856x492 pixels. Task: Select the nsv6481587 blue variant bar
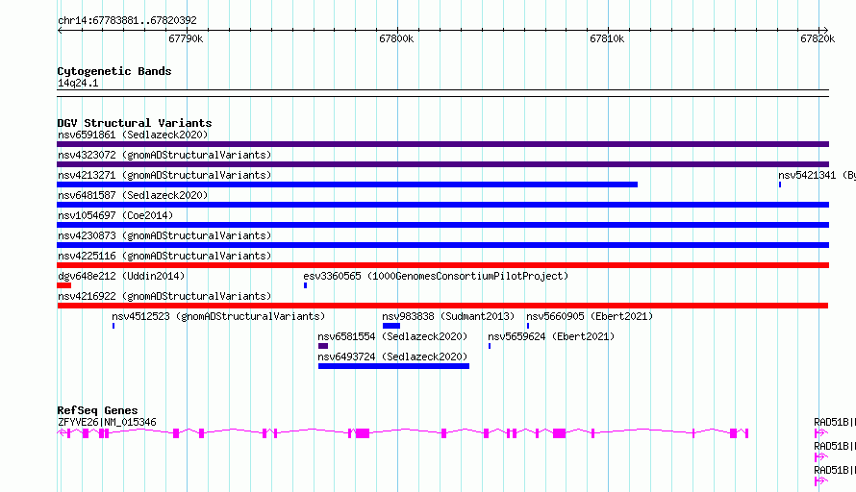pos(442,205)
